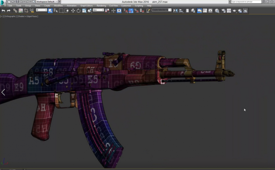
Task: Click the search keyword or phrase field
Action: (x=246, y=2)
